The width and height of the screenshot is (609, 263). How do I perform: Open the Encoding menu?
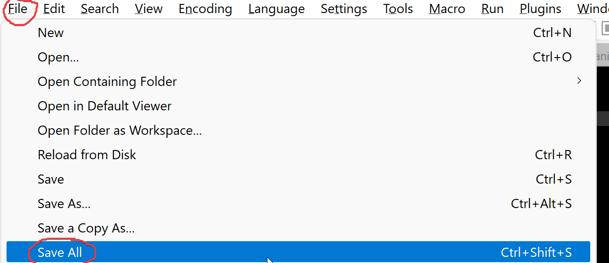[205, 9]
